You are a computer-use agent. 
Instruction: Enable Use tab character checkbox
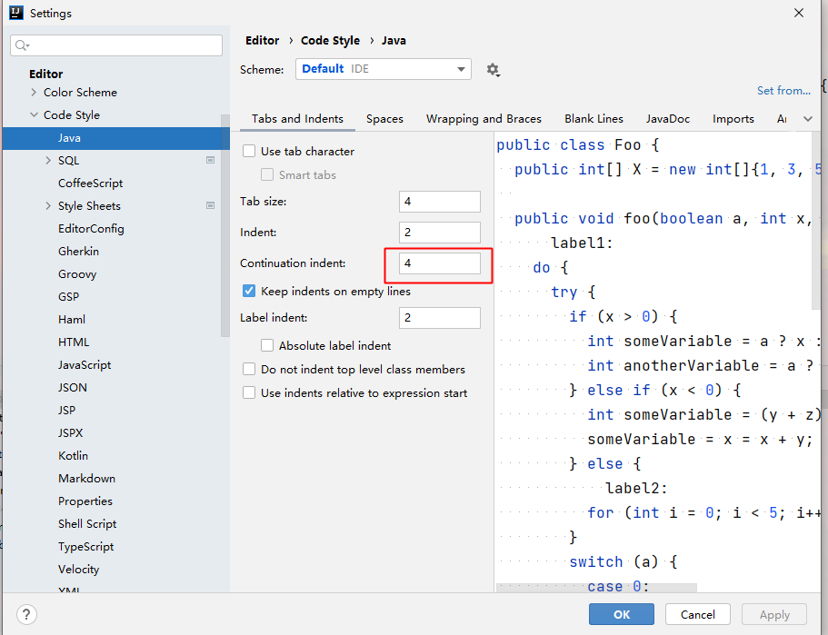point(249,151)
